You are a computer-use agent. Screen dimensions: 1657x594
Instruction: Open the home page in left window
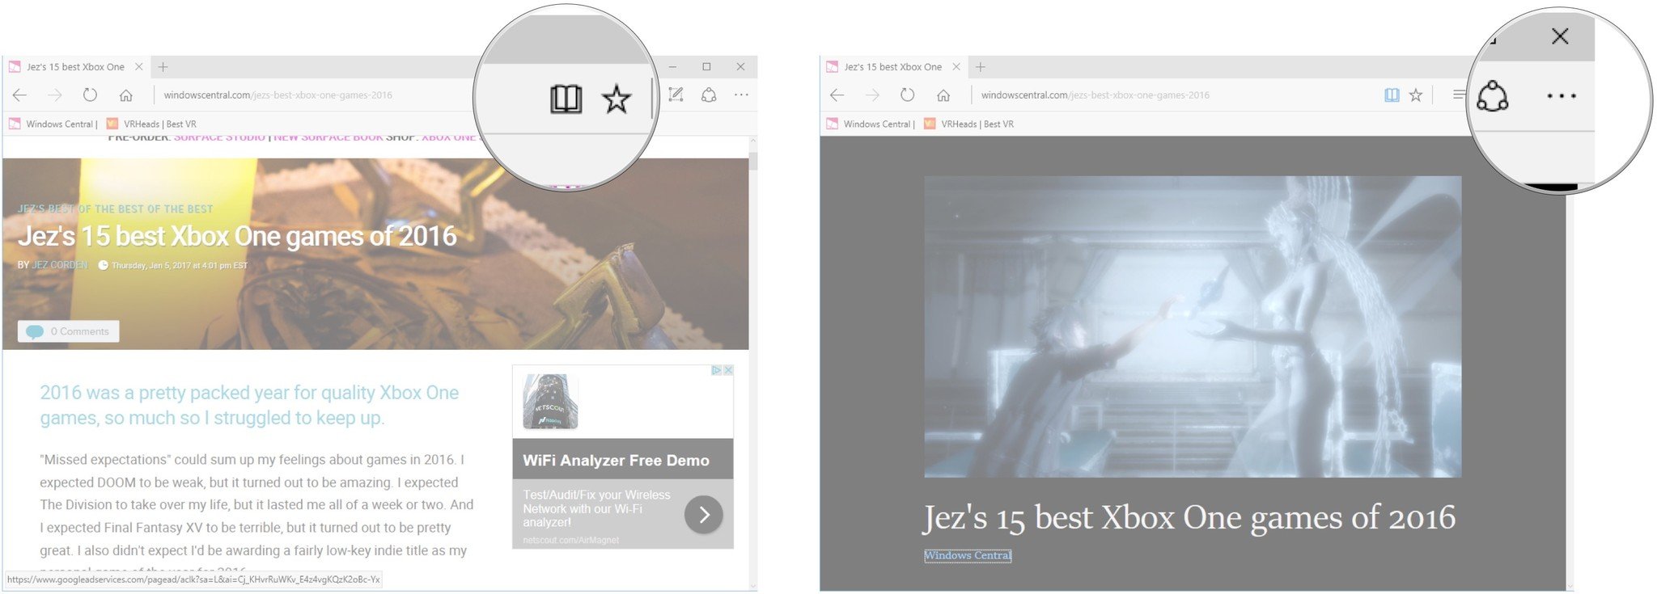pos(126,95)
